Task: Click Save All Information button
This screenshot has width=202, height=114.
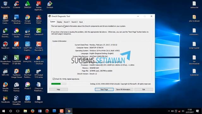Action: pyautogui.click(x=124, y=89)
